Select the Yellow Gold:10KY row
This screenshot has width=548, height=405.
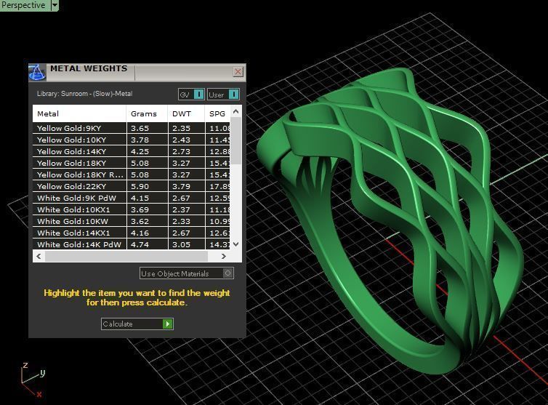coord(131,140)
